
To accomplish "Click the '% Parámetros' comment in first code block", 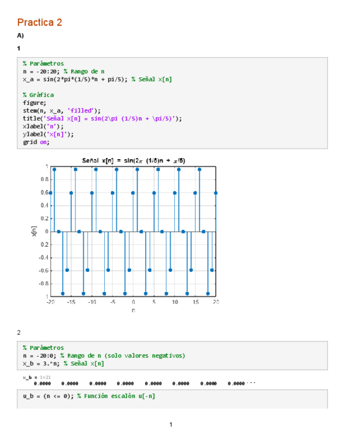I will (43, 63).
